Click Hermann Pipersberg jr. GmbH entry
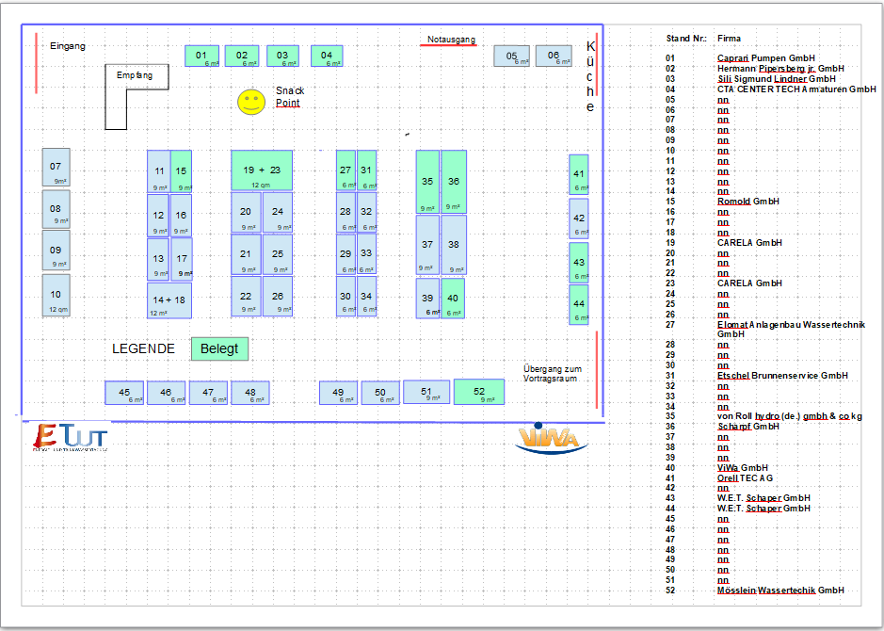This screenshot has width=884, height=631. (780, 68)
